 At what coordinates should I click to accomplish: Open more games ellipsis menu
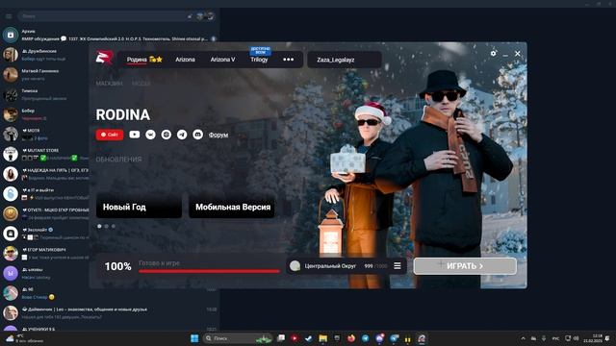[x=289, y=60]
